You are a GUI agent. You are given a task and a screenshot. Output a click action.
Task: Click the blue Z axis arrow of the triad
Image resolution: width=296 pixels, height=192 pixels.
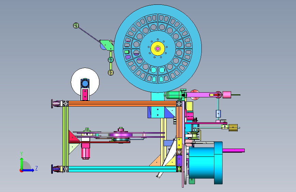(x=29, y=170)
